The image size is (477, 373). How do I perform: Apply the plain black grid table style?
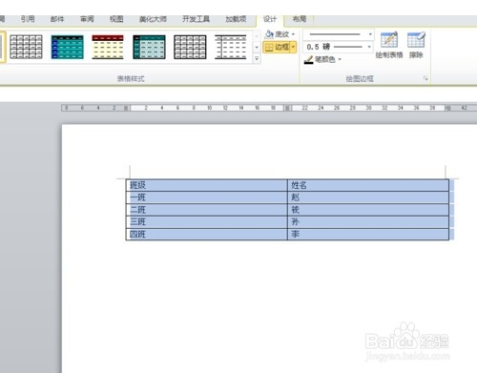point(26,47)
